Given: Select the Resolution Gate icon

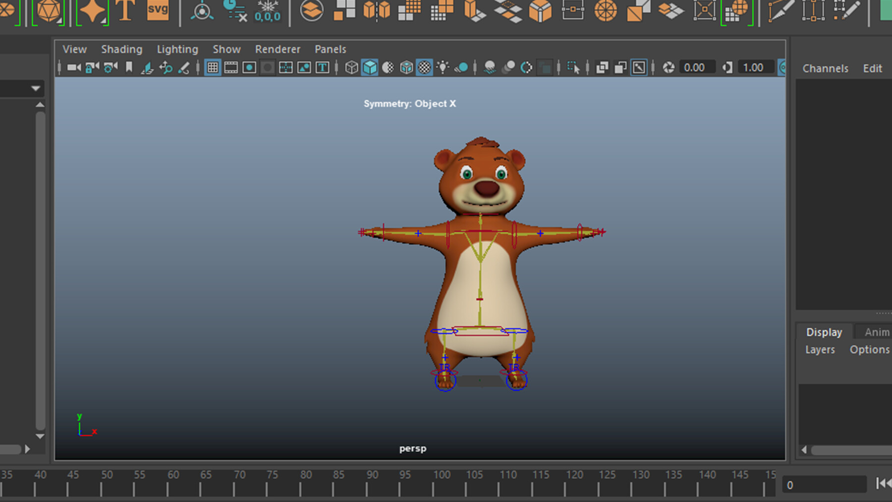Looking at the screenshot, I should 249,67.
